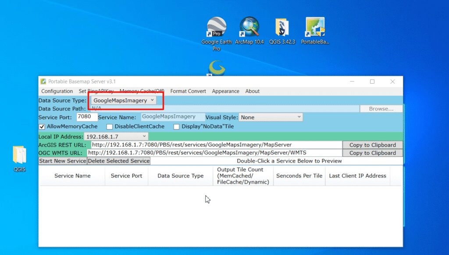Open the Format Convert menu
Screen dimensions: 449x255
[188, 91]
